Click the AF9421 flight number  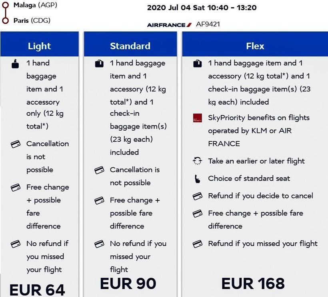tap(208, 24)
